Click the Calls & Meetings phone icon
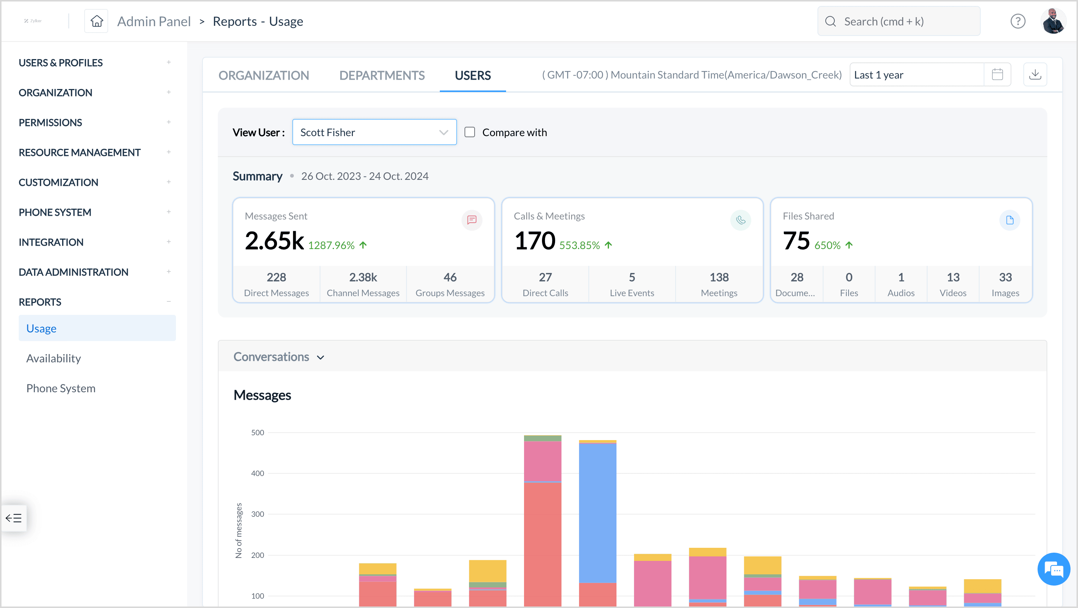 pos(740,220)
